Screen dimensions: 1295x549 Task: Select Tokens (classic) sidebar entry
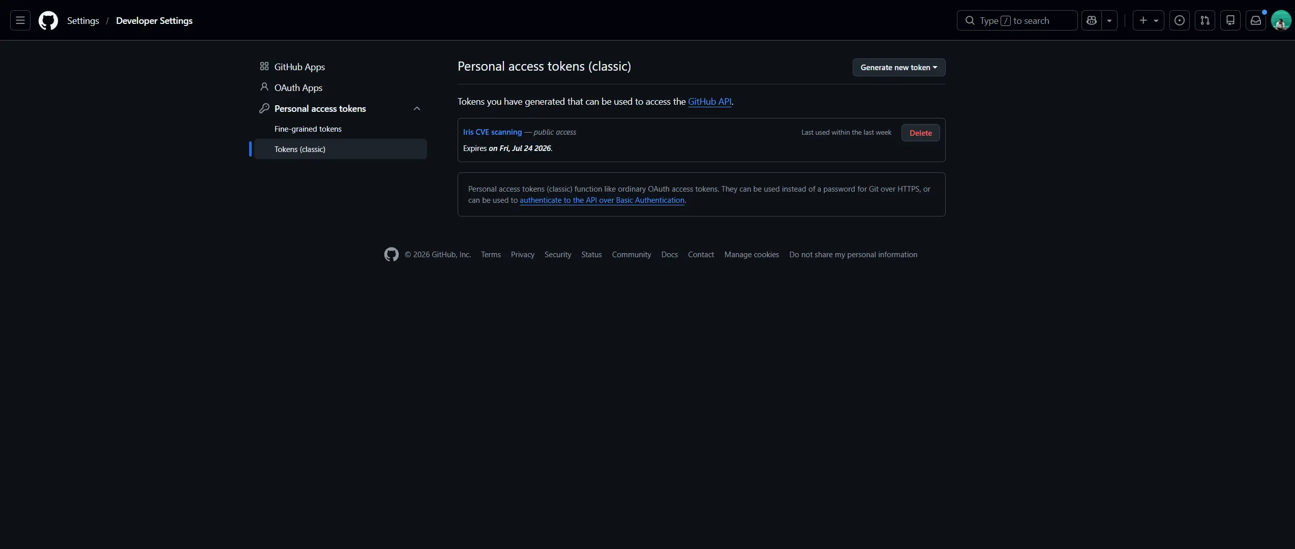(341, 149)
